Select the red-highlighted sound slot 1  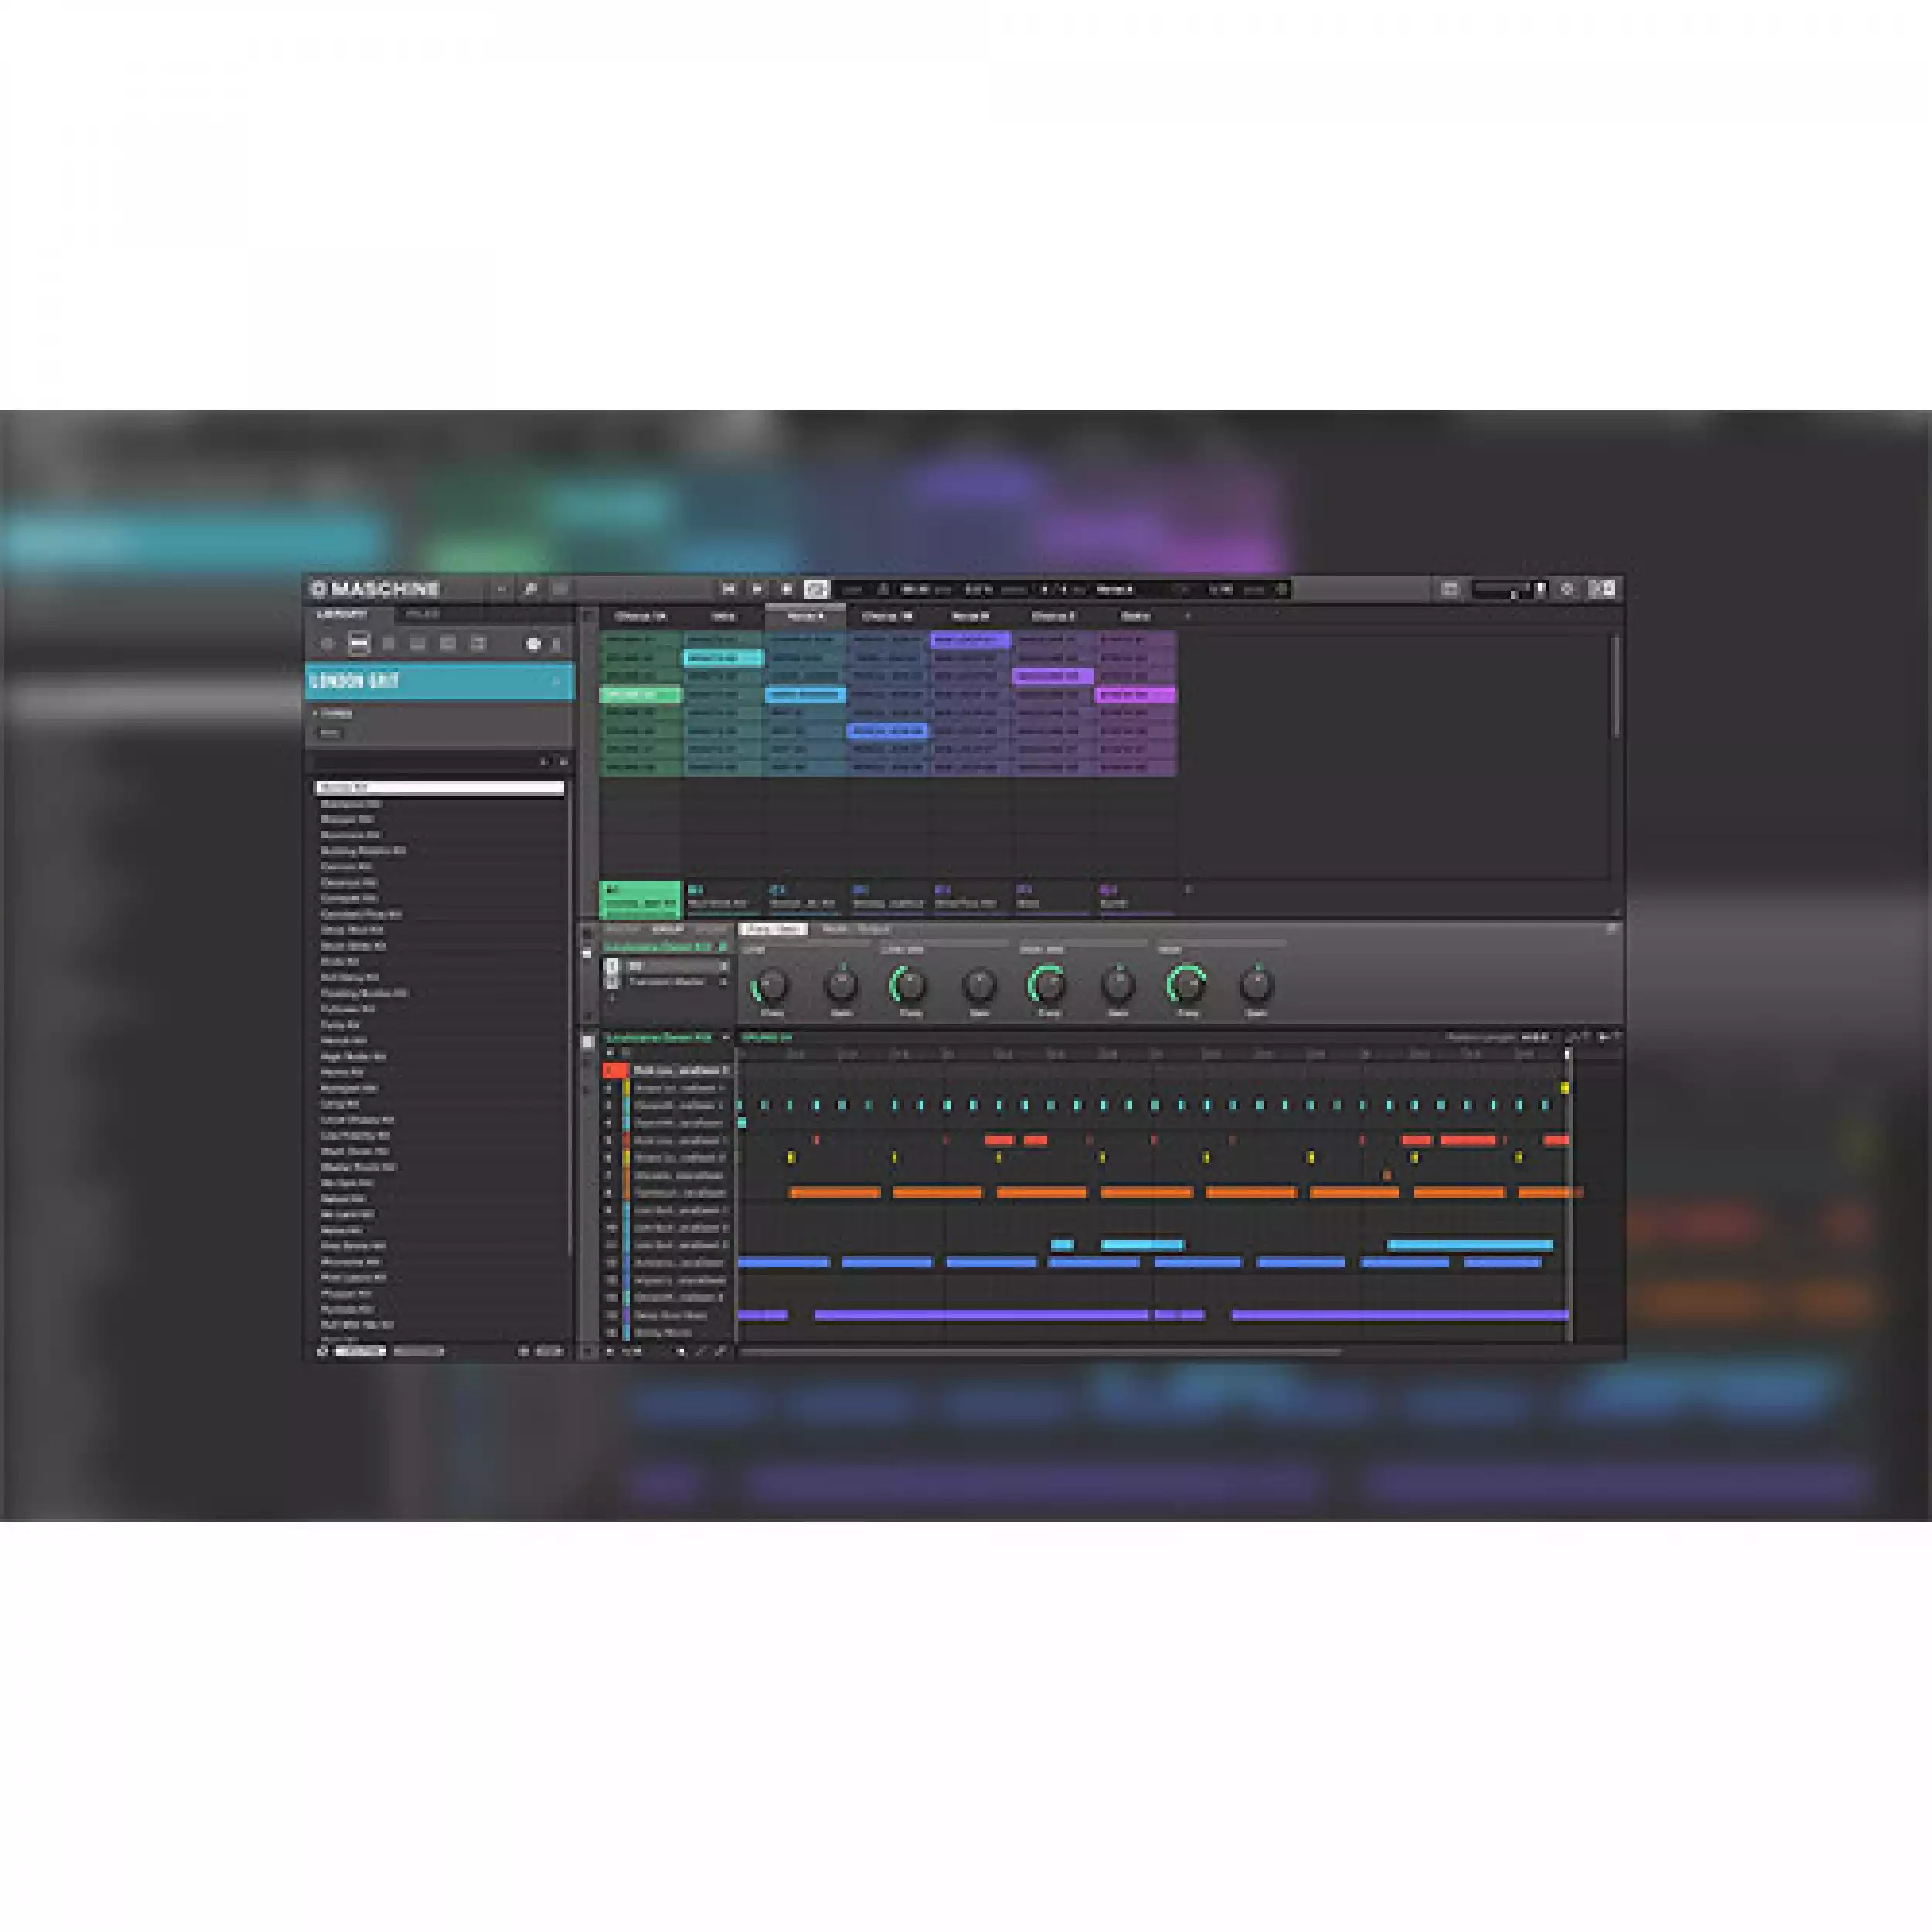pos(667,1071)
